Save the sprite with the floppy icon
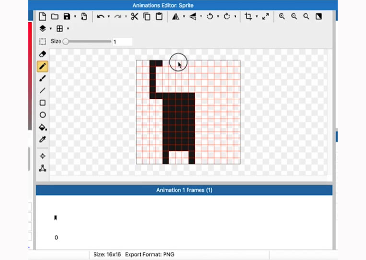This screenshot has height=260, width=366. 67,17
